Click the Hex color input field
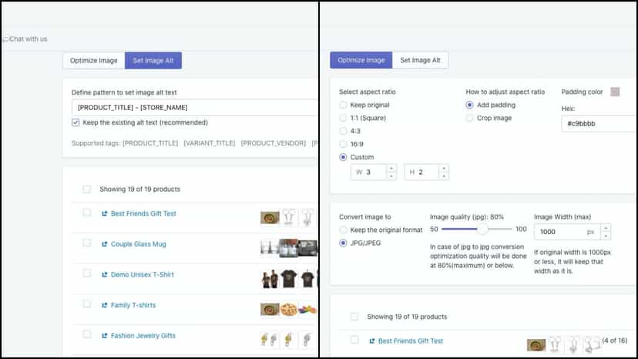638x359 pixels. tap(599, 124)
